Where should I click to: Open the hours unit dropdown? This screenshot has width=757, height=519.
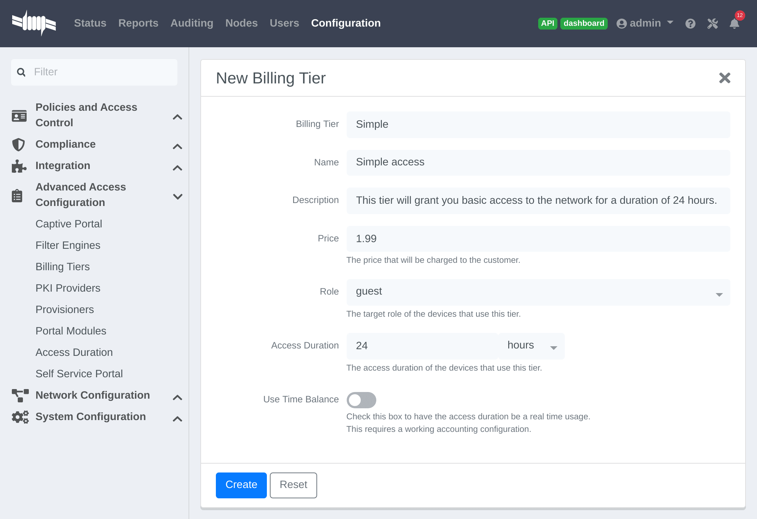pos(532,346)
